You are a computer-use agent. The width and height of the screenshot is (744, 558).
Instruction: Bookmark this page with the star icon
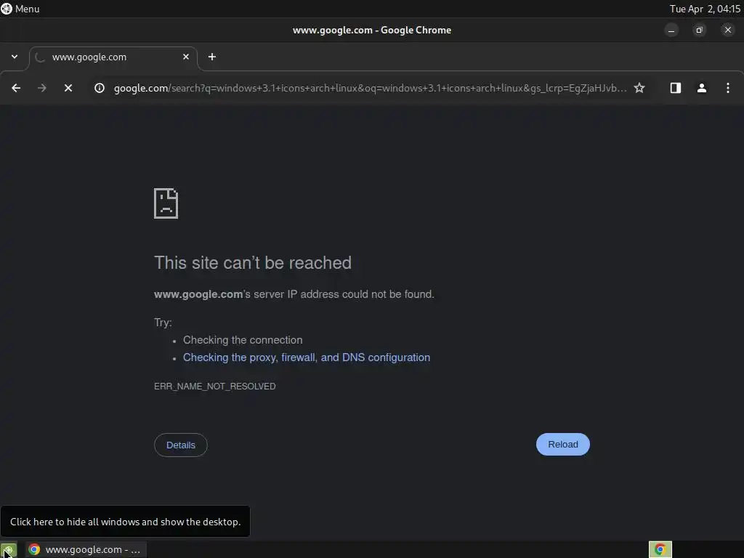tap(639, 88)
